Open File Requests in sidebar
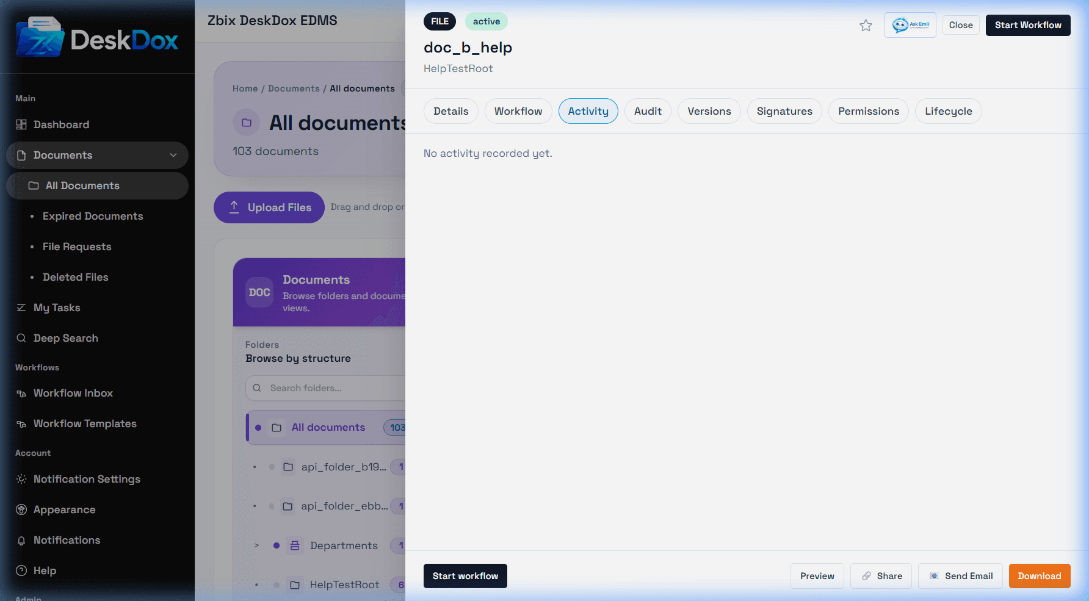Viewport: 1089px width, 601px height. point(77,247)
